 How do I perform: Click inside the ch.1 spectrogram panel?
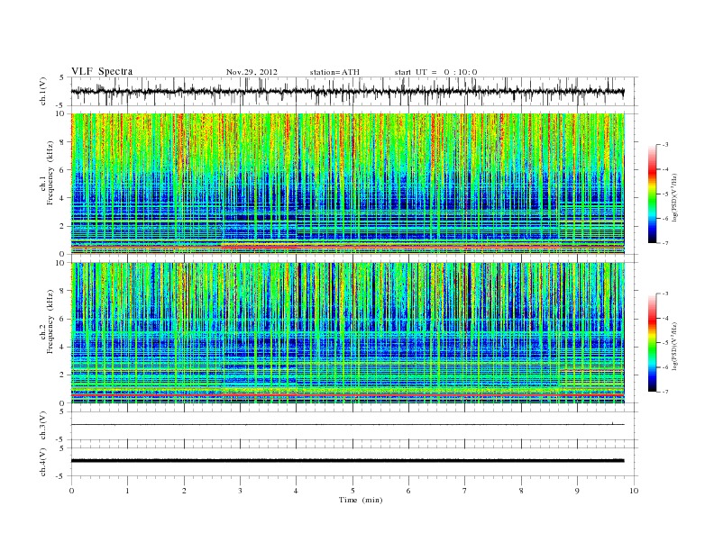pyautogui.click(x=348, y=184)
